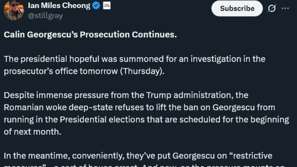Open the three-dot more options menu
The image size is (297, 167).
285,9
